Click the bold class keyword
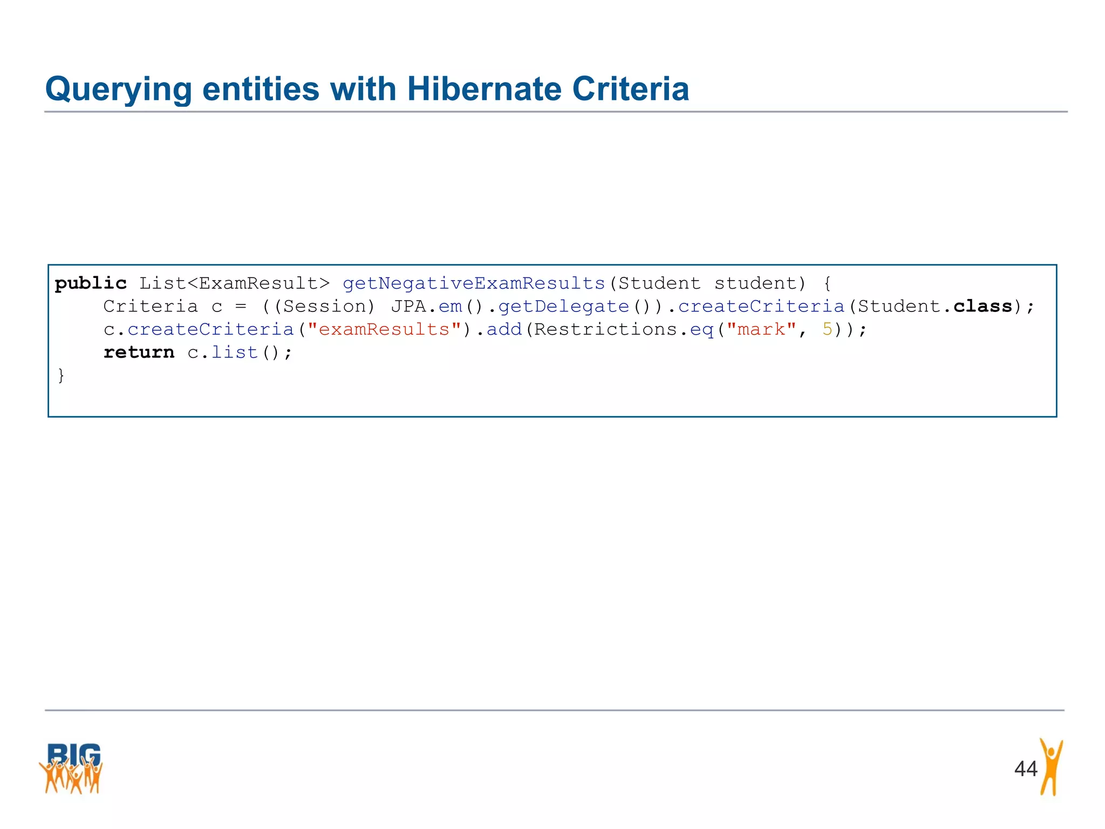This screenshot has width=1105, height=829. click(983, 307)
